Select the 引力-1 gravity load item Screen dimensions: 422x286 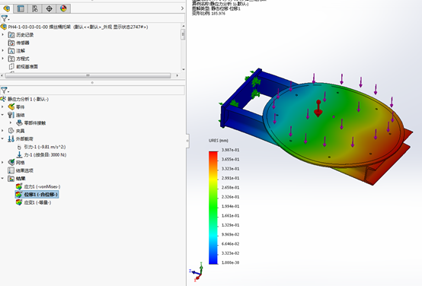(41, 147)
